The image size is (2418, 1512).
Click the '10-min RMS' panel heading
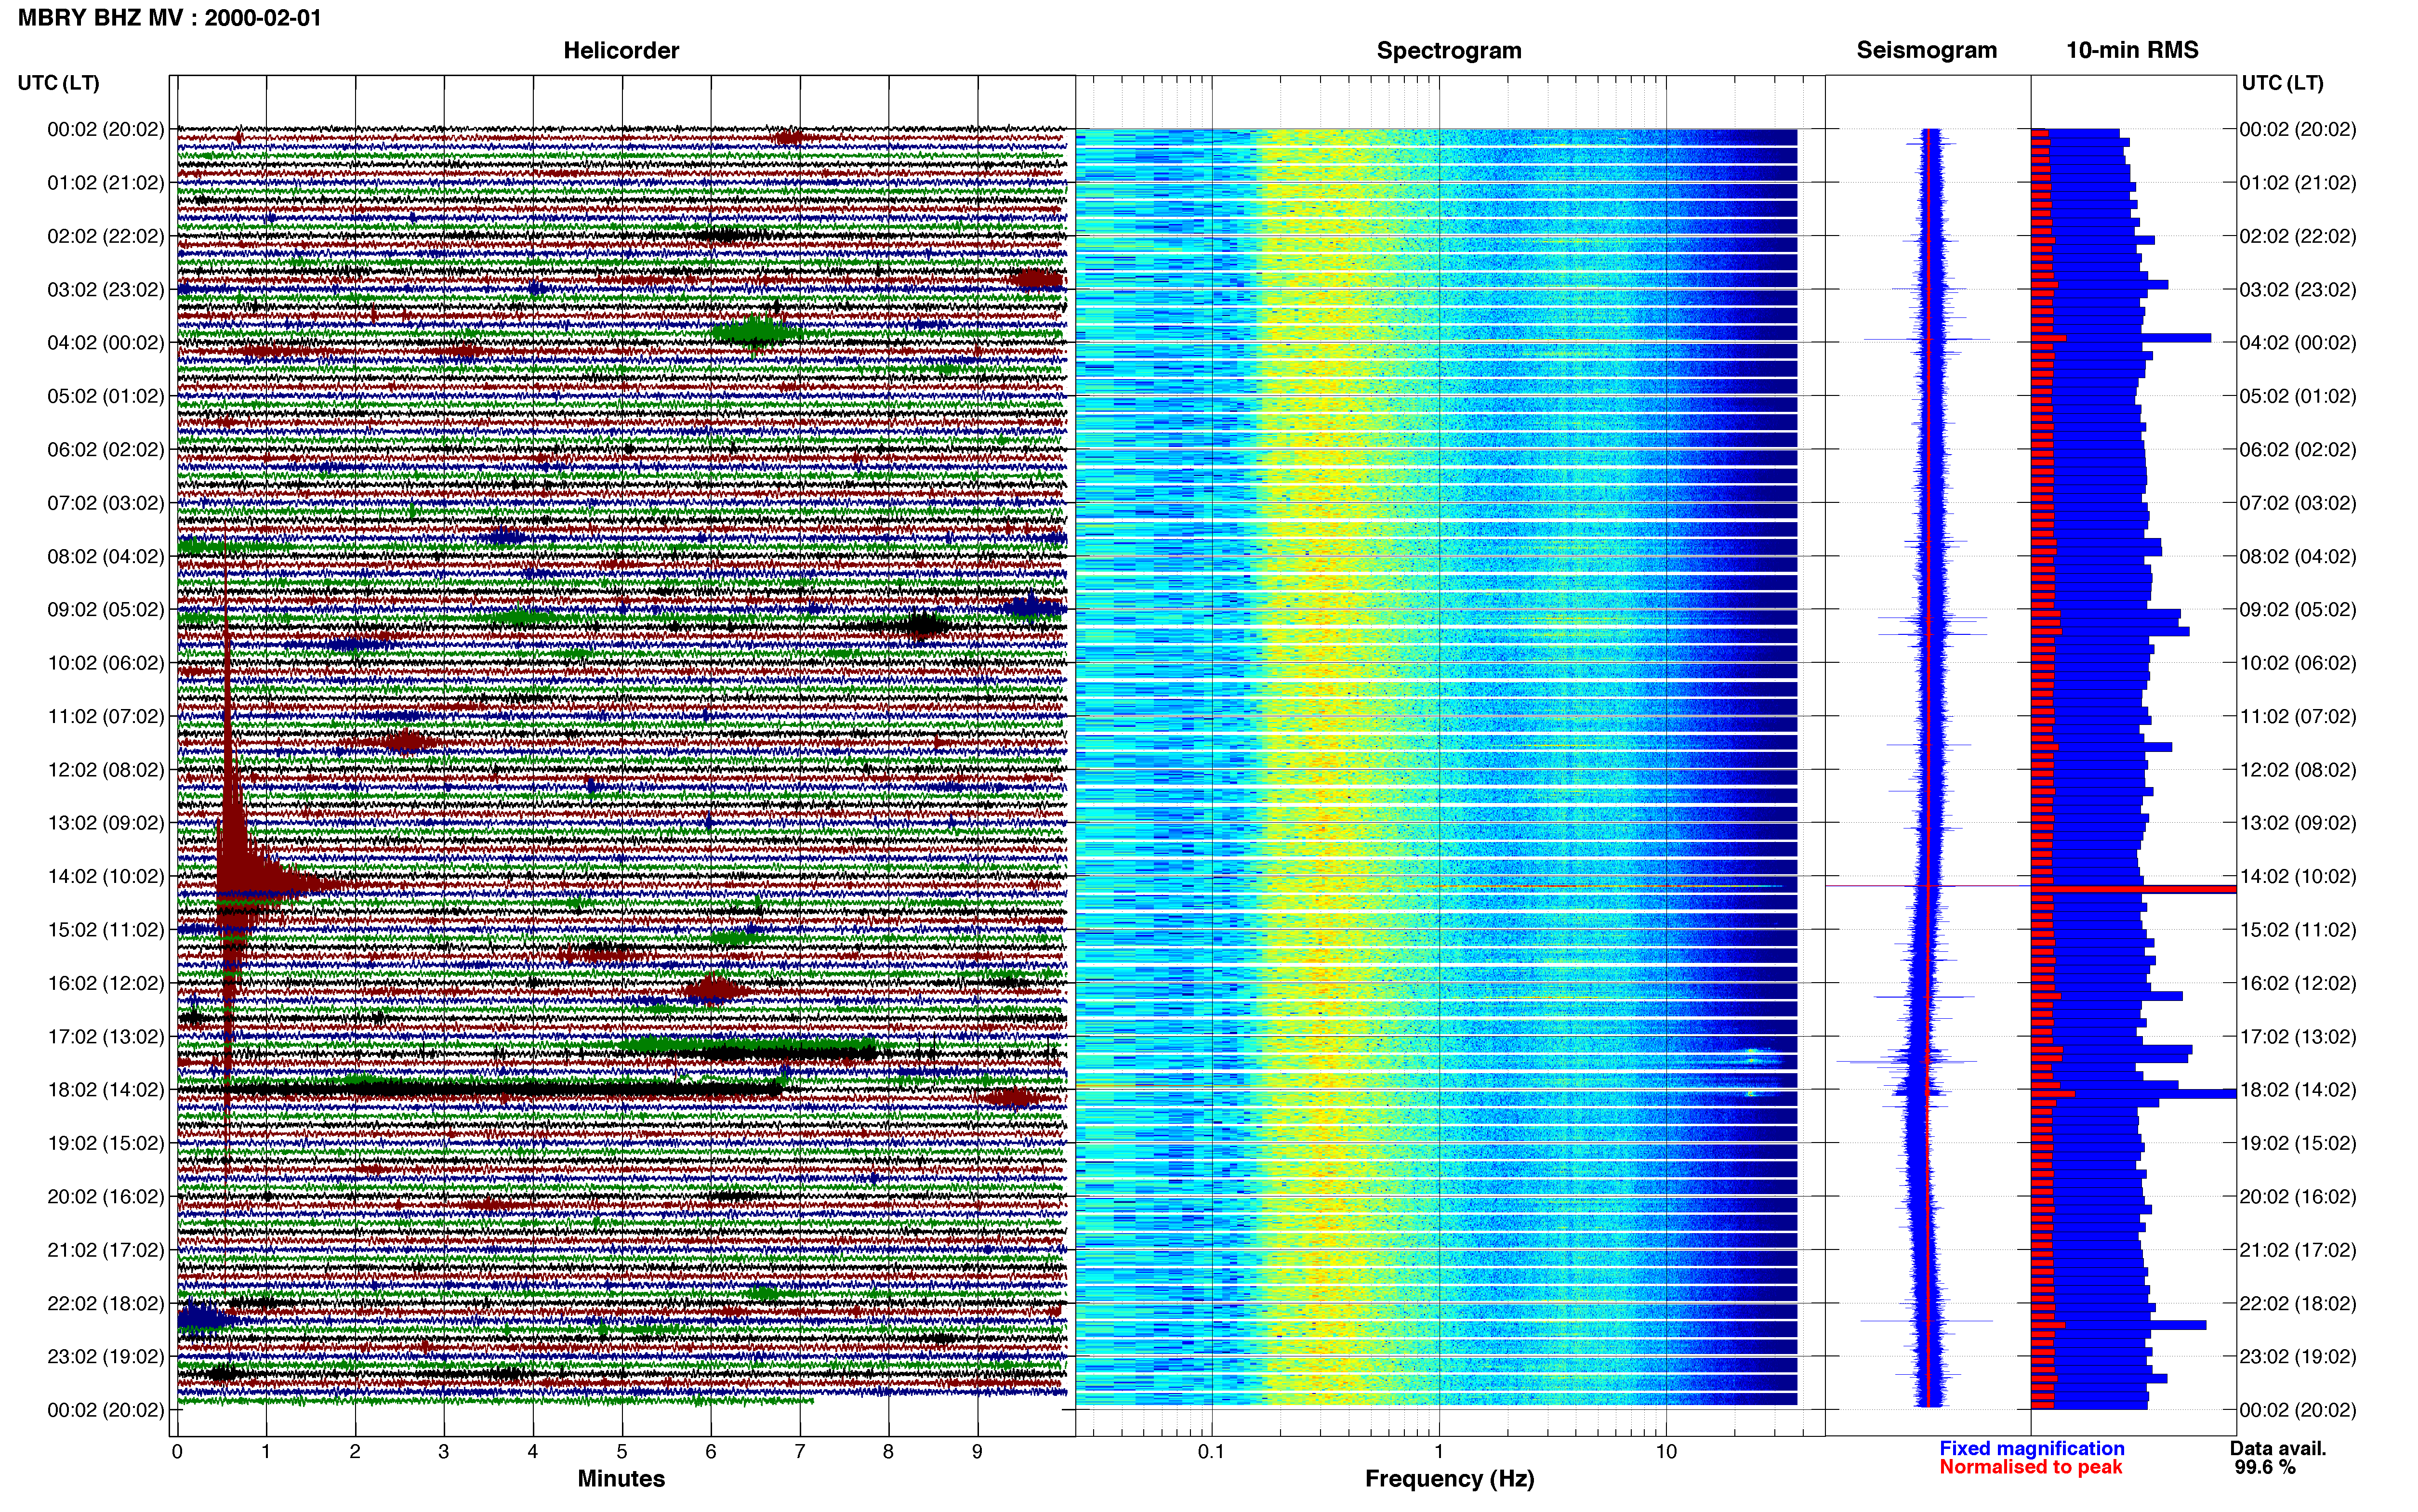click(x=2132, y=50)
